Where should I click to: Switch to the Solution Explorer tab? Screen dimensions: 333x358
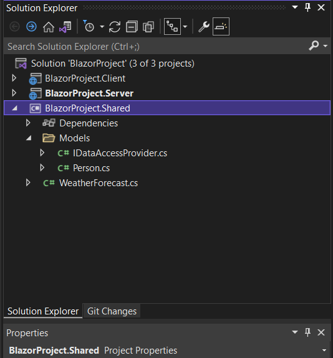click(x=43, y=311)
